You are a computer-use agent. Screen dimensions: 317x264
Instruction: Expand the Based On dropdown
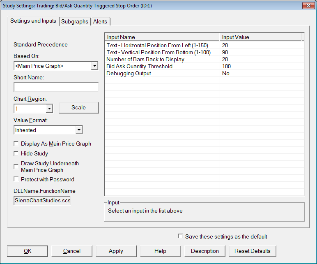[94, 66]
